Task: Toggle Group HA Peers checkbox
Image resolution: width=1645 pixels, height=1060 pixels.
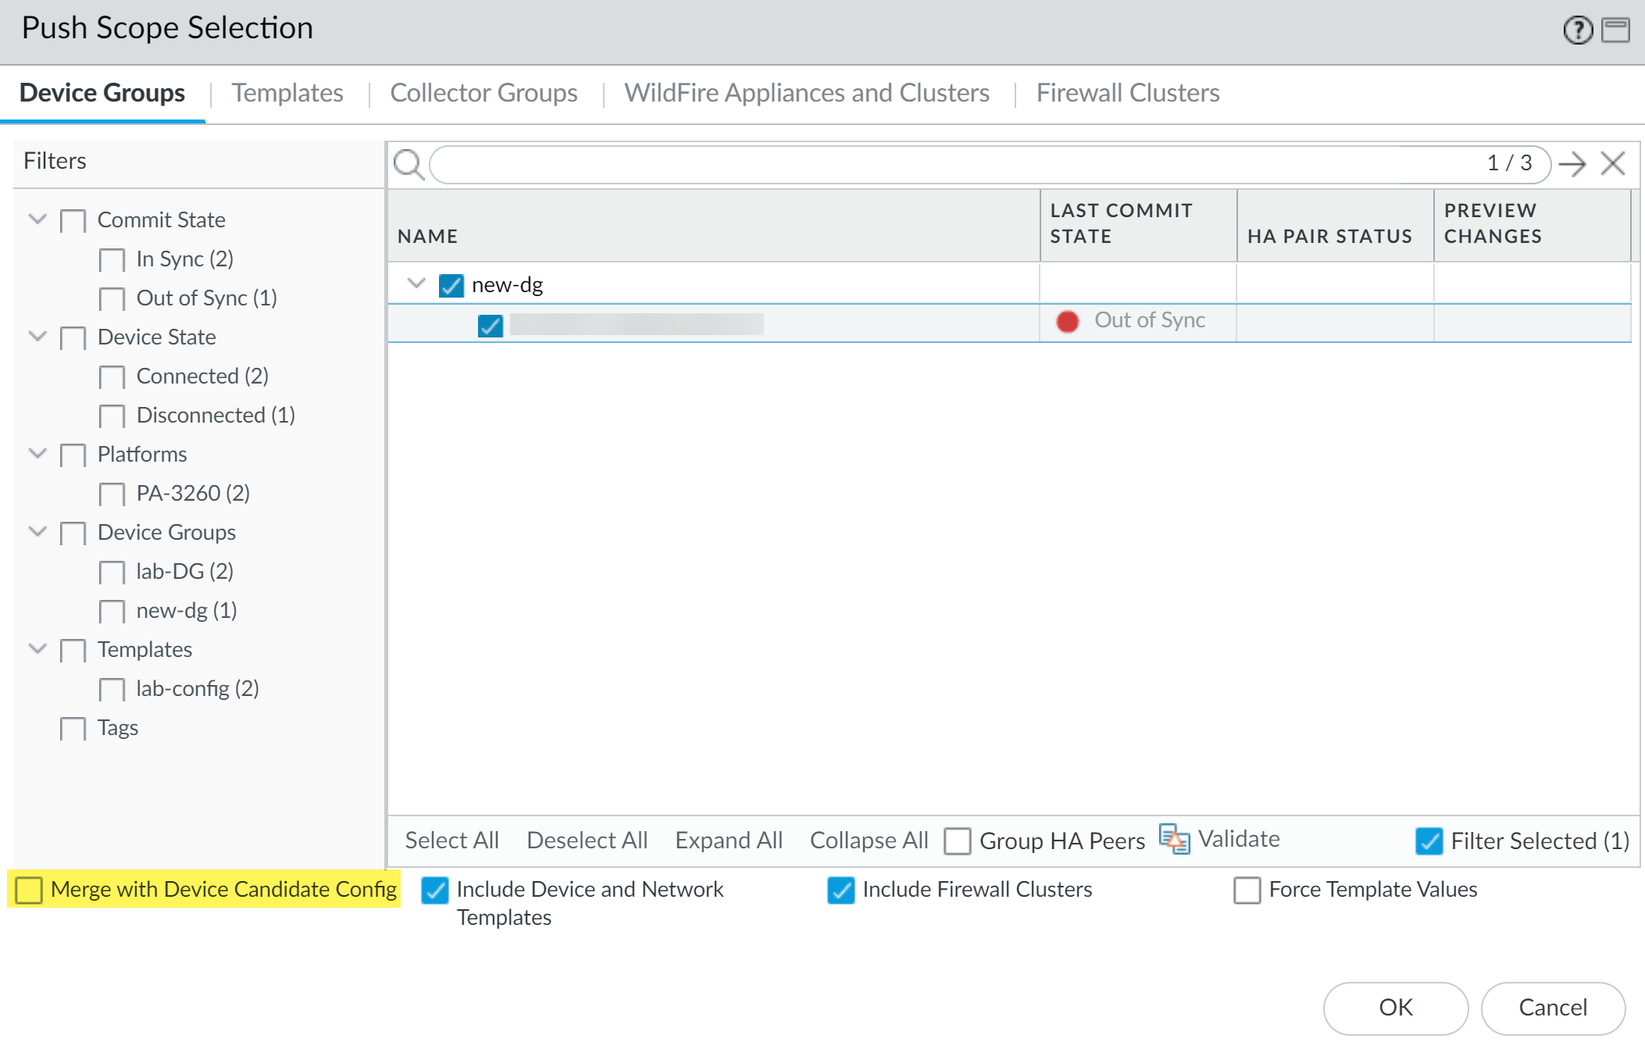Action: [x=957, y=841]
